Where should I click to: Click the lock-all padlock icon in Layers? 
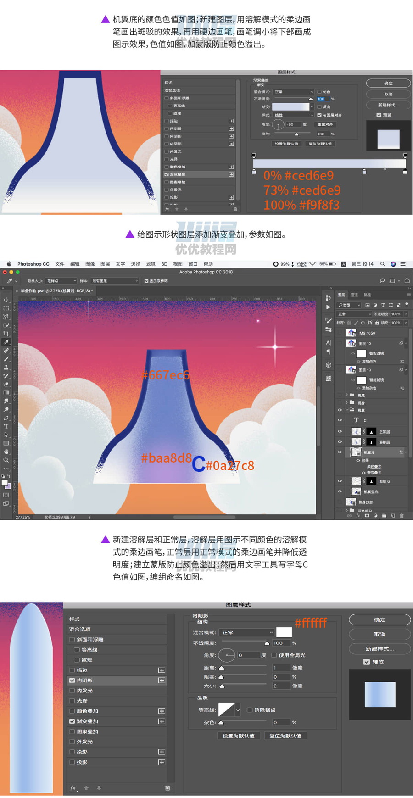[377, 323]
